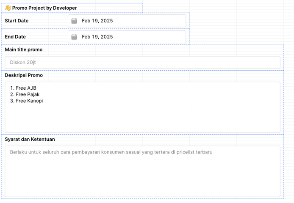Click the Diskon 20jt placeholder text
Screen dimensions: 294x203
coord(23,62)
